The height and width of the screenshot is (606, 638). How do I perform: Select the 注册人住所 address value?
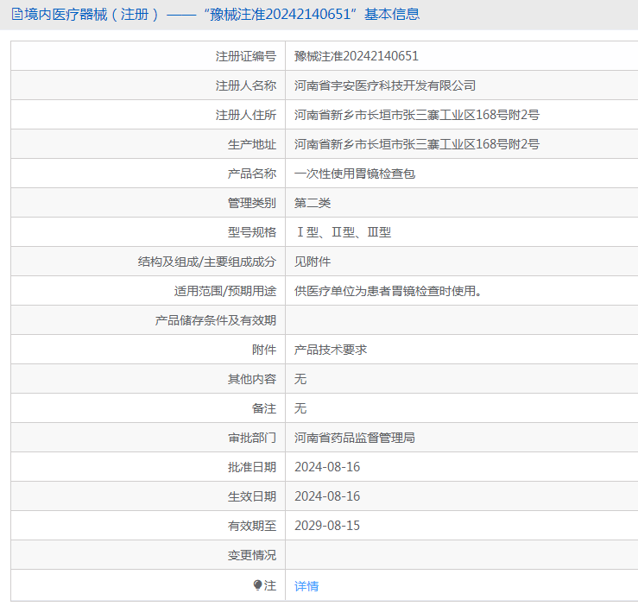tap(417, 115)
